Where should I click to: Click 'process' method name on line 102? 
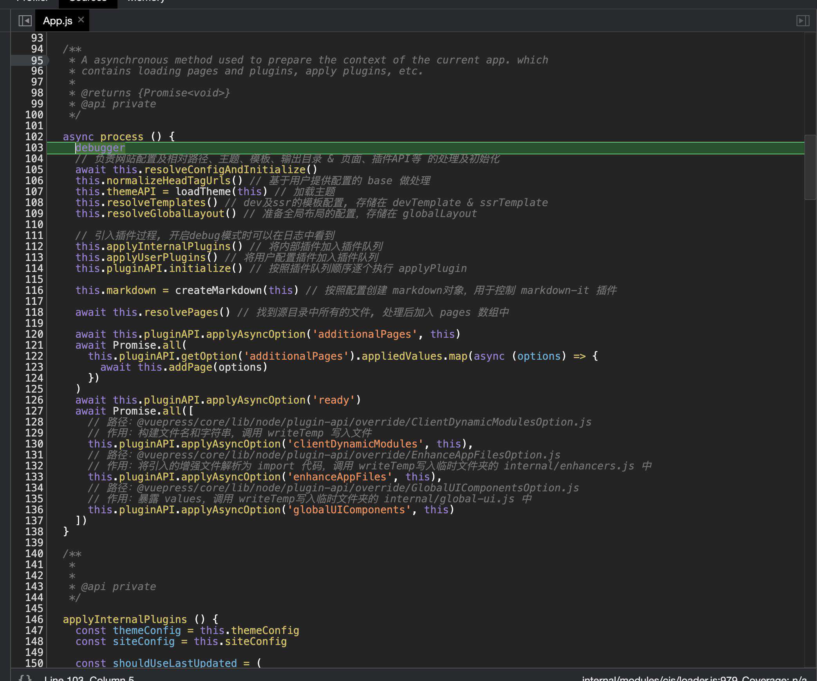[x=122, y=137]
